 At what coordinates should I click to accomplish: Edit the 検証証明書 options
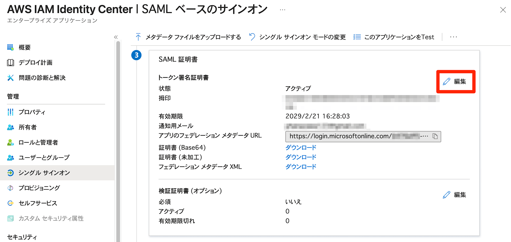pos(455,194)
